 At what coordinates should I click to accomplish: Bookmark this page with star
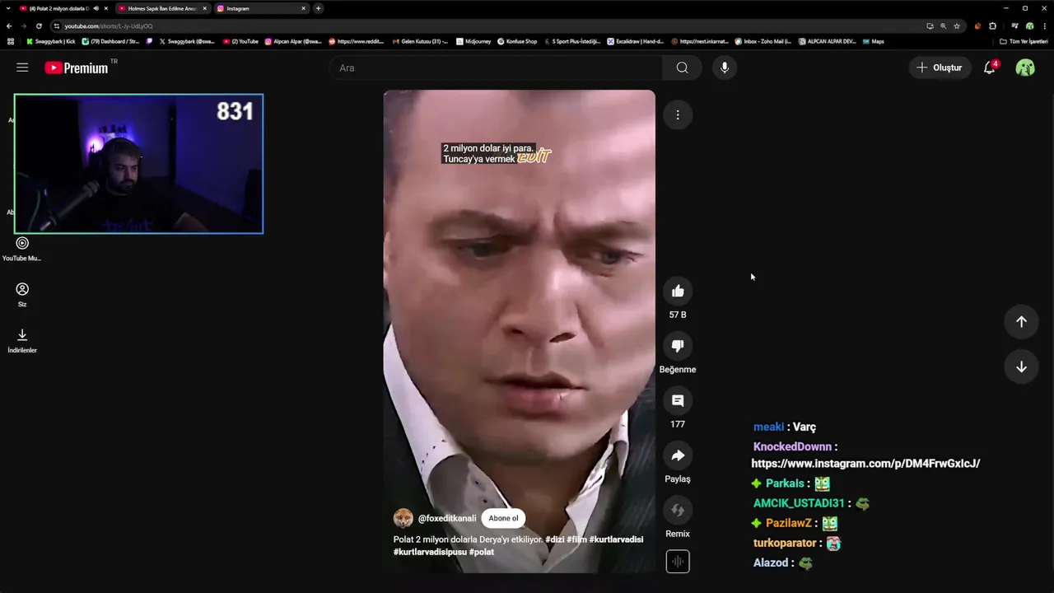[957, 26]
